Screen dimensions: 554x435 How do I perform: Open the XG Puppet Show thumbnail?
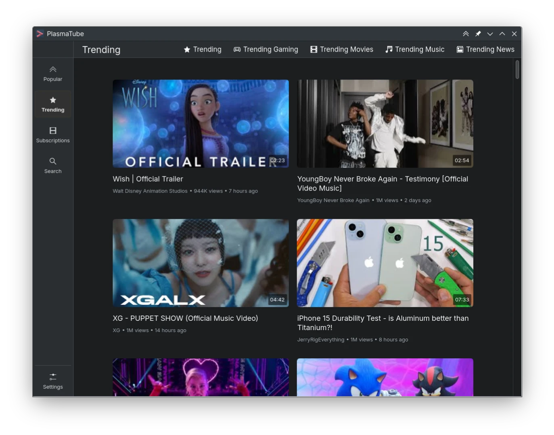pos(201,263)
